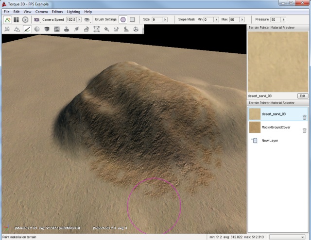This screenshot has width=311, height=240.
Task: Expand the Camera Speed arrow
Action: pyautogui.click(x=79, y=20)
